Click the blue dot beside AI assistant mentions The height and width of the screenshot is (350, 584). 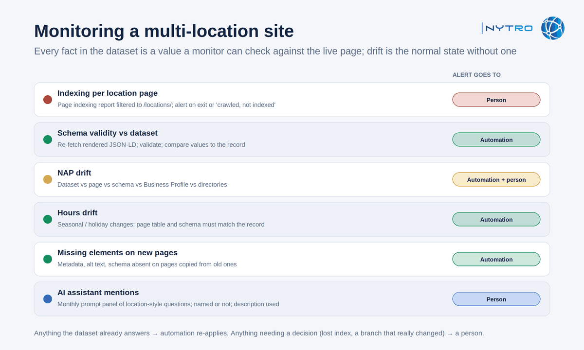pyautogui.click(x=48, y=299)
